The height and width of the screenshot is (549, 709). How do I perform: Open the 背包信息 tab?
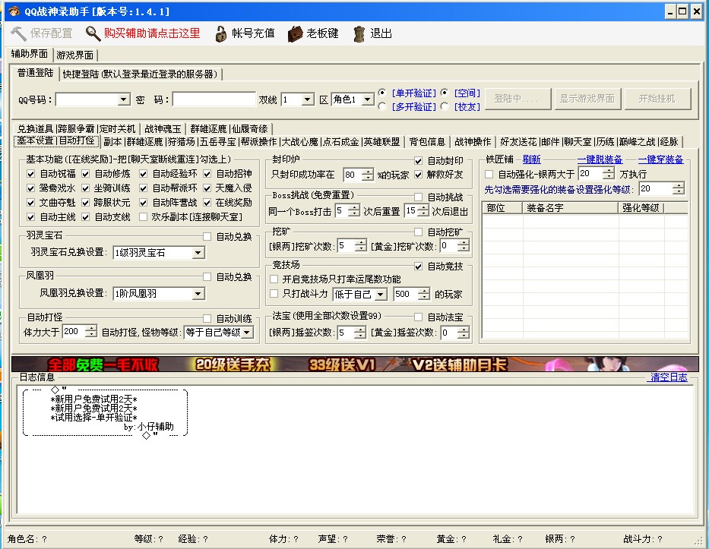coord(427,142)
